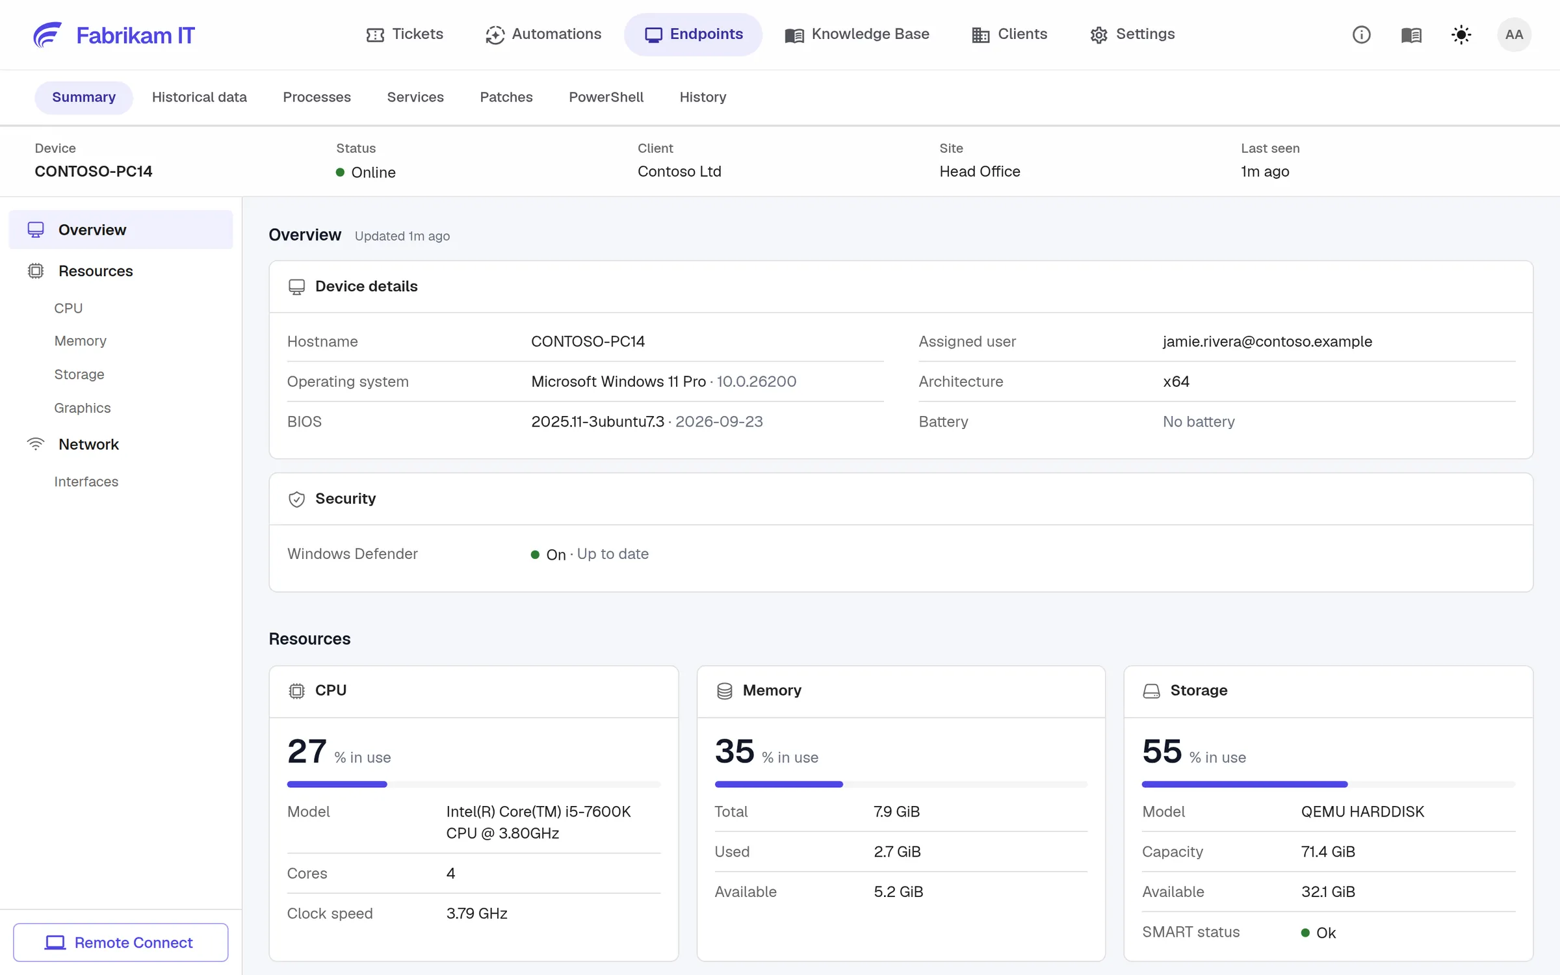Viewport: 1560px width, 975px height.
Task: Click the Memory card database icon
Action: point(724,691)
